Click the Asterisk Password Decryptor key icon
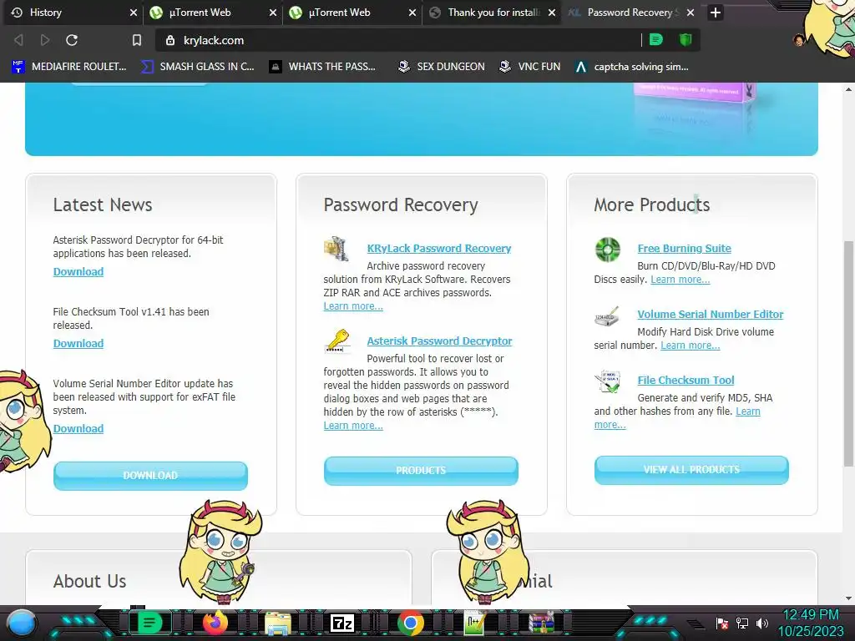 [337, 341]
